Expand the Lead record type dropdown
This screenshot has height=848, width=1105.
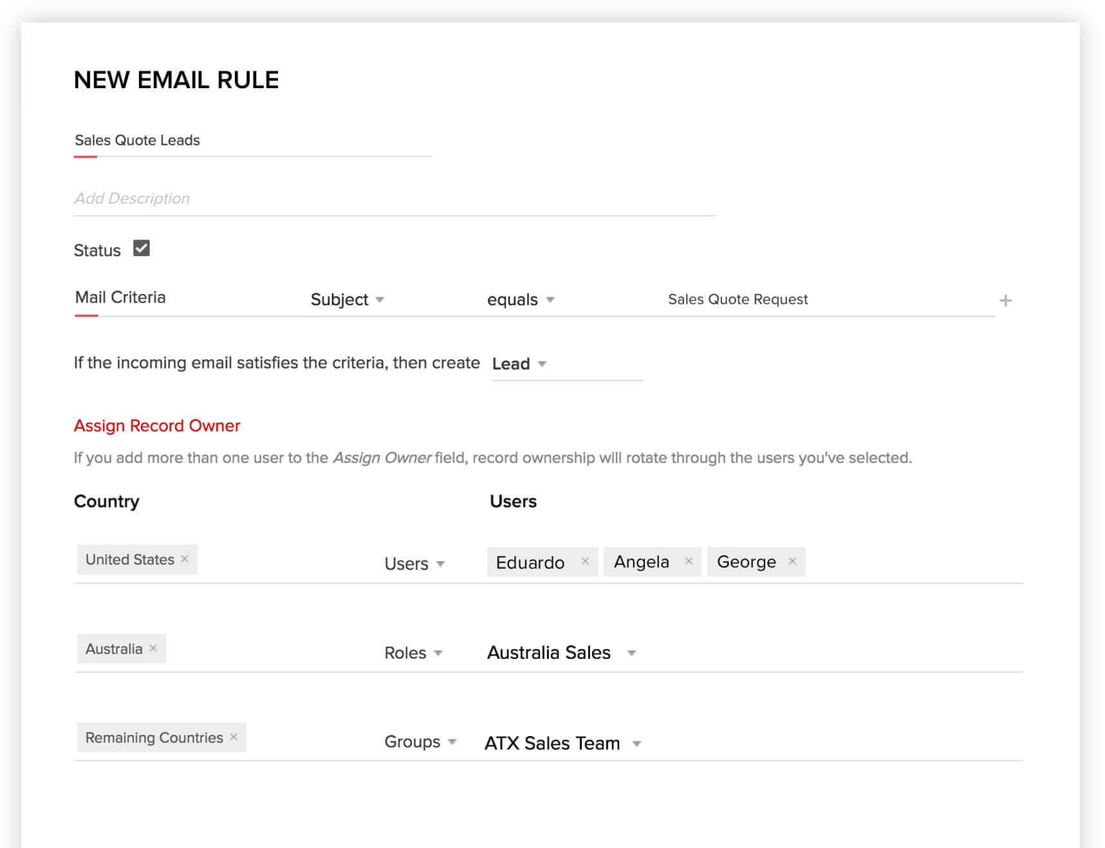point(519,364)
